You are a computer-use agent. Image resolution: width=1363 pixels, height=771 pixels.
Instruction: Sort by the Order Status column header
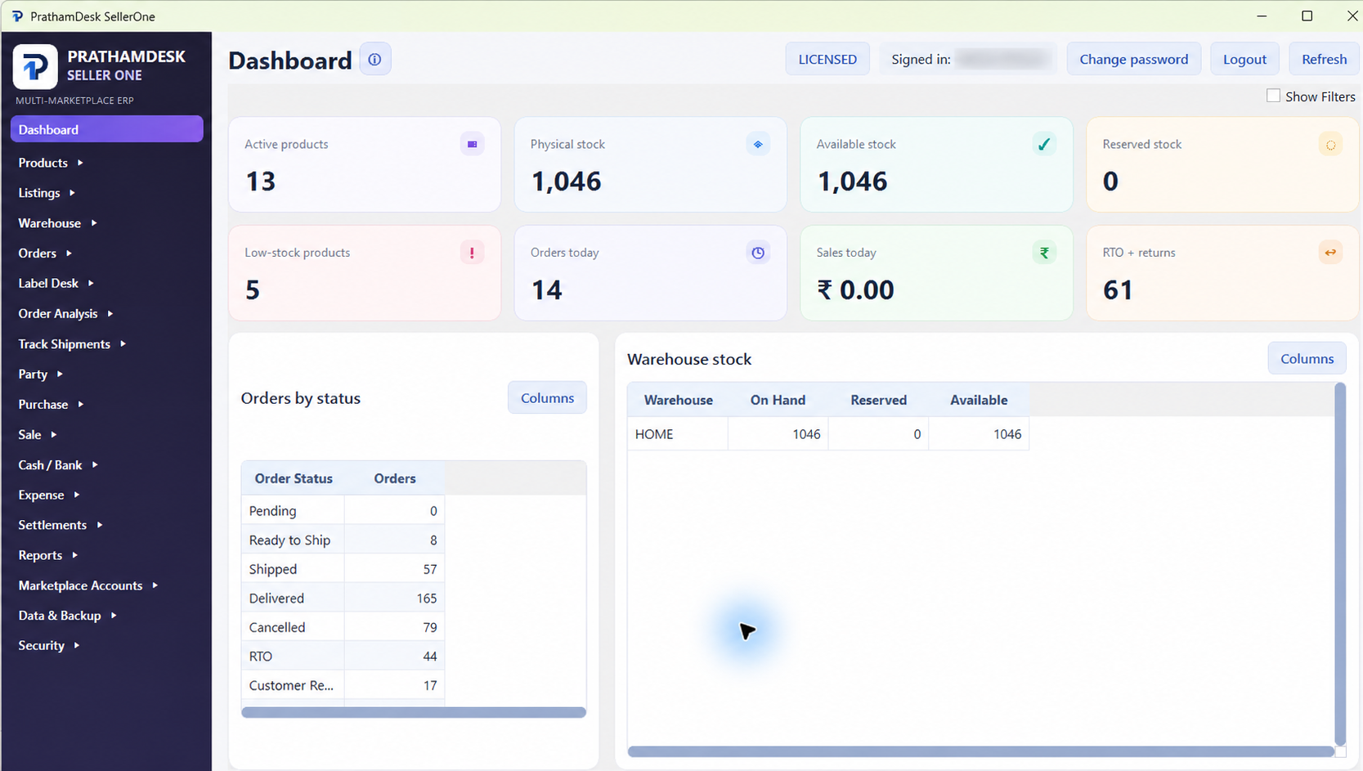tap(294, 478)
